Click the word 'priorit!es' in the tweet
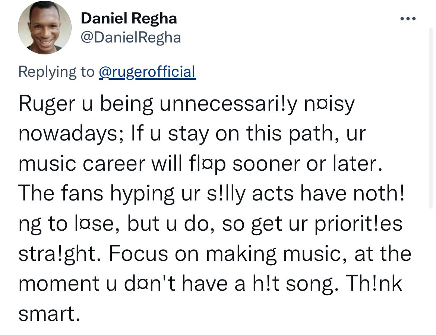The width and height of the screenshot is (436, 335). (x=358, y=224)
